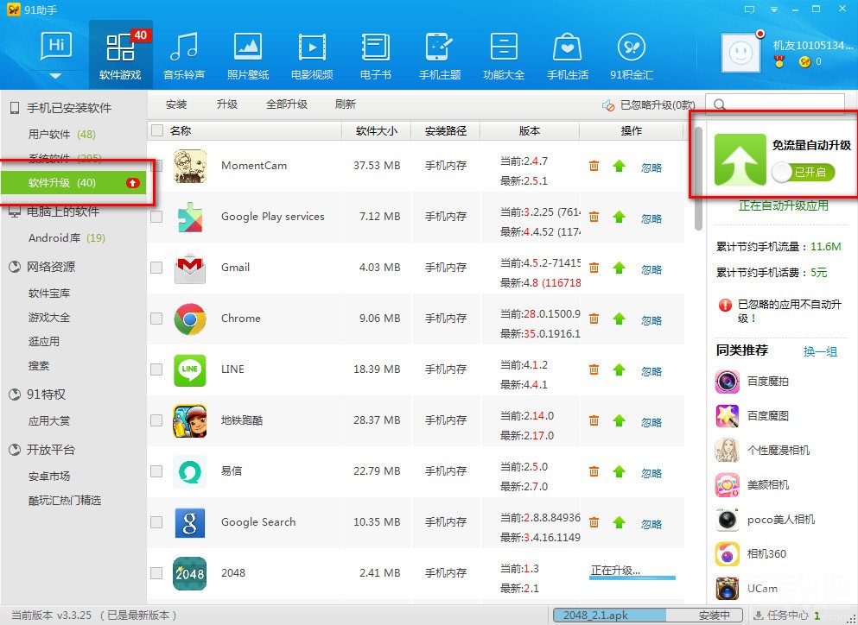Click 换一组 to refresh recommendations

pos(820,351)
